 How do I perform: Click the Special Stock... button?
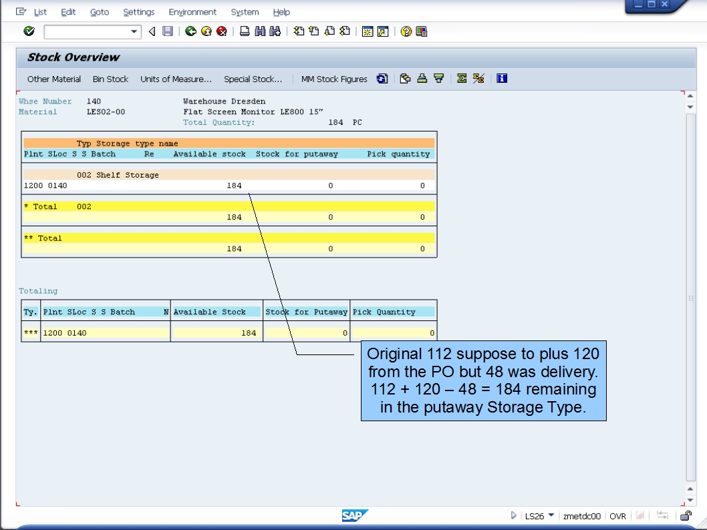click(253, 79)
